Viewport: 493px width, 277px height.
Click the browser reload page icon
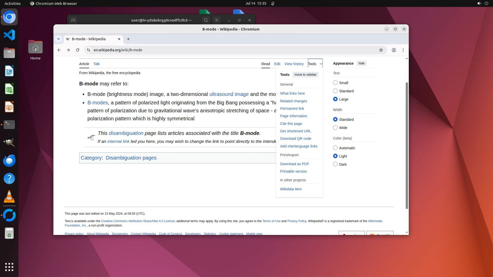78,50
